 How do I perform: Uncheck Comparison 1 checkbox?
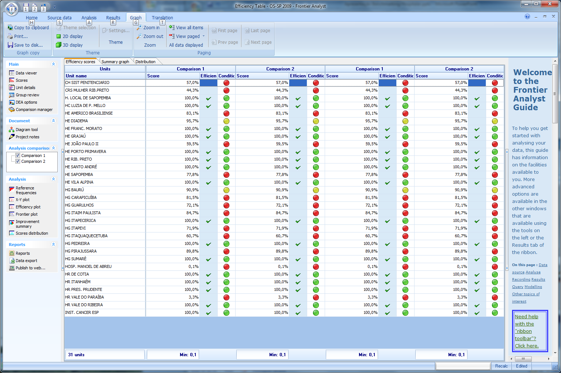[18, 155]
